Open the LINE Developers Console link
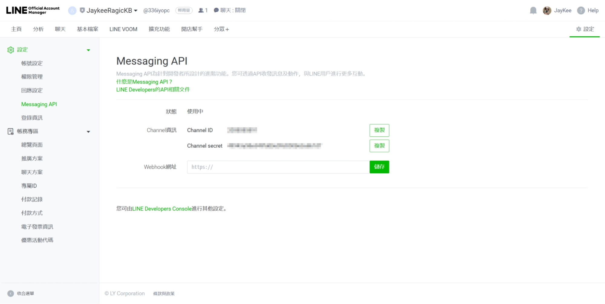This screenshot has width=605, height=304. (x=162, y=209)
